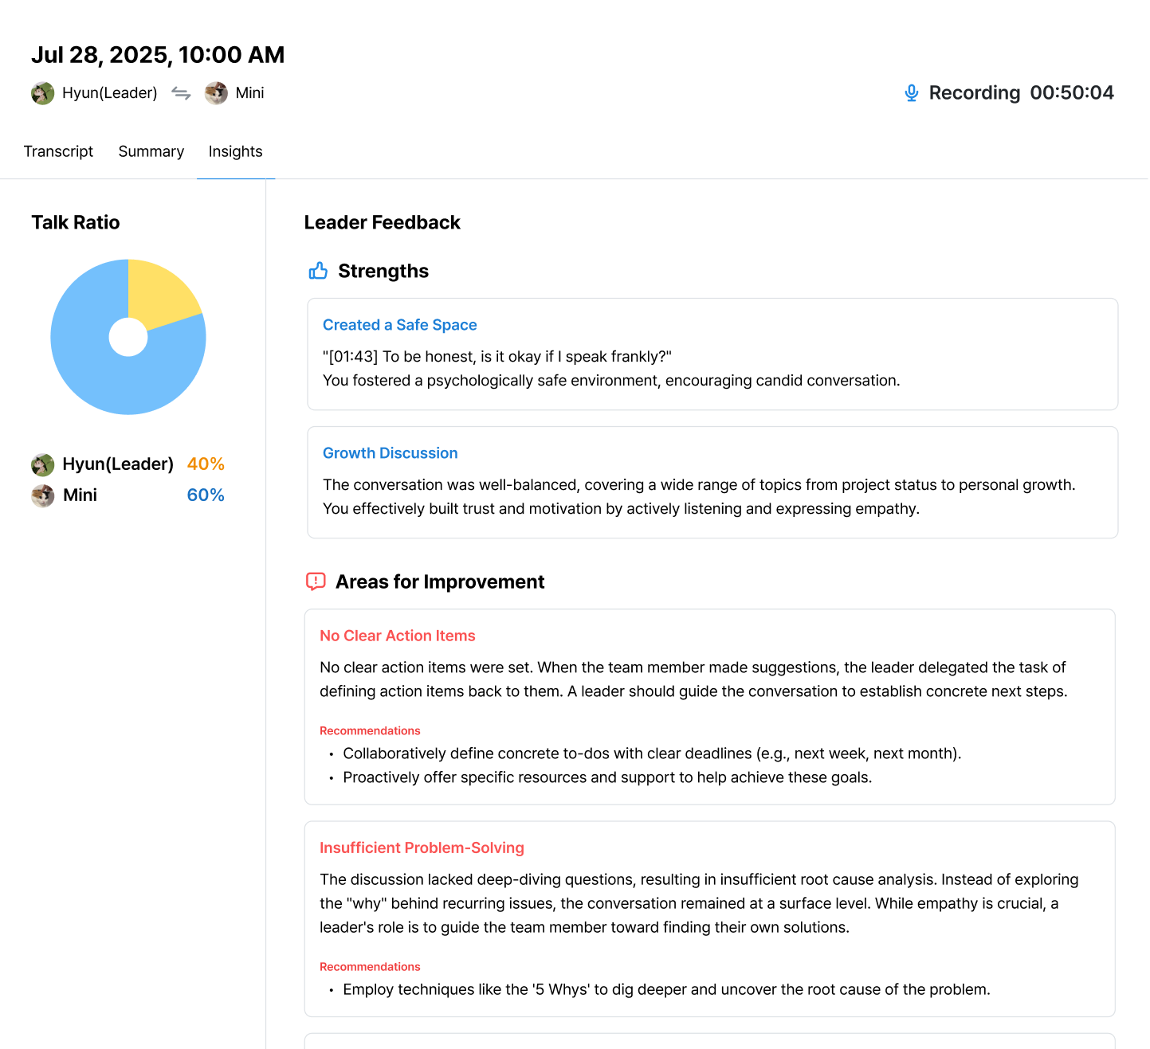Click the microphone recording icon

pos(911,93)
